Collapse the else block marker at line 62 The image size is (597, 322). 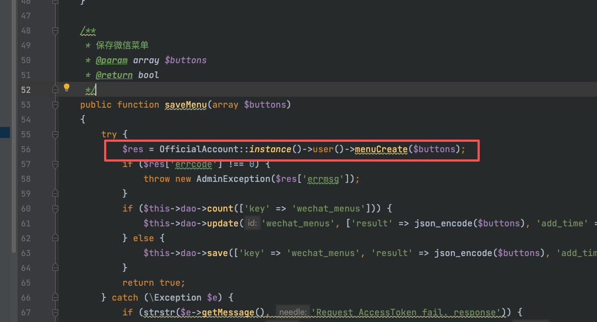point(55,238)
